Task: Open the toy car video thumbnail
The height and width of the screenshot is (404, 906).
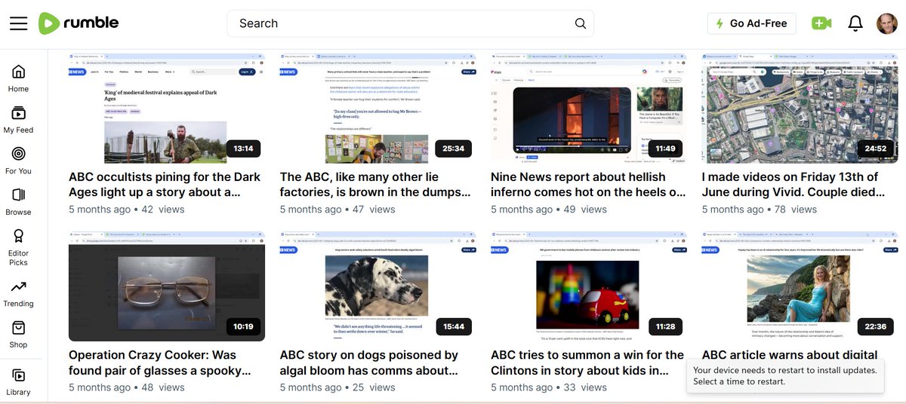Action: [588, 286]
